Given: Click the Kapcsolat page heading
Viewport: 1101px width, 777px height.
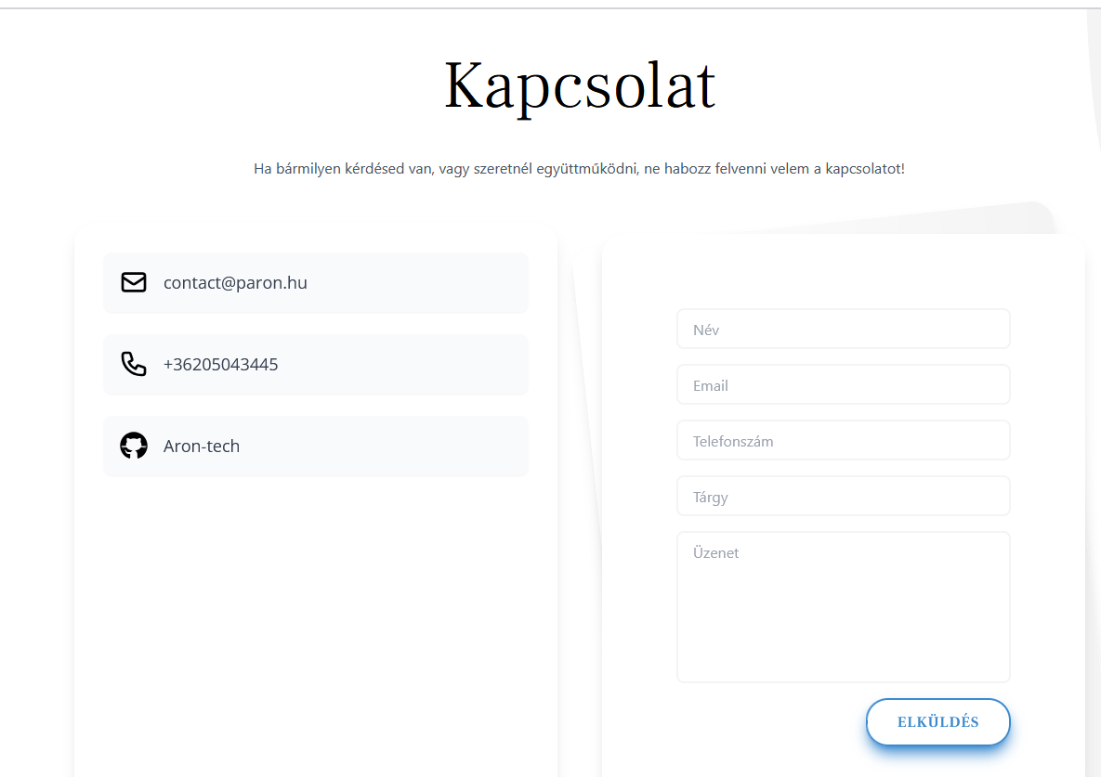Looking at the screenshot, I should [580, 86].
